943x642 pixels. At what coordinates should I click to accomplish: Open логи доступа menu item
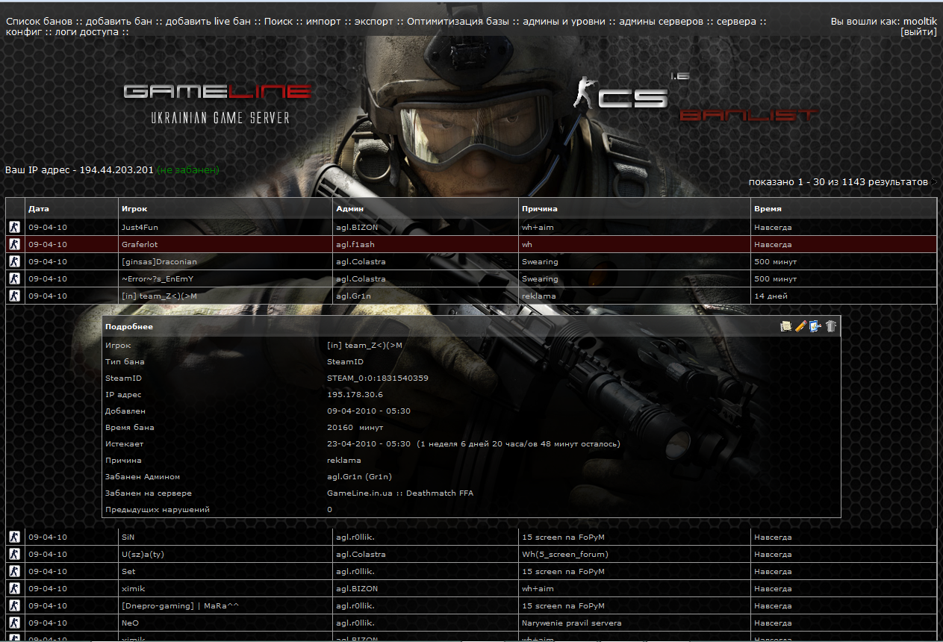(87, 33)
